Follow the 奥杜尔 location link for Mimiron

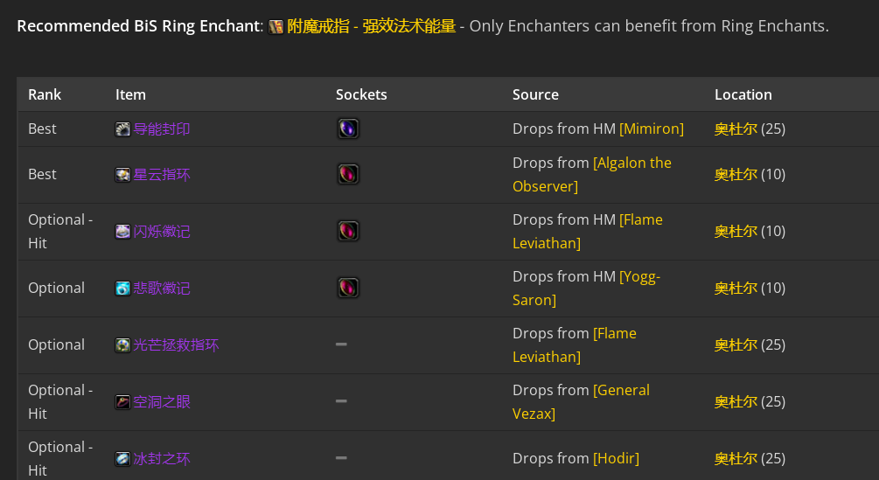(x=736, y=129)
